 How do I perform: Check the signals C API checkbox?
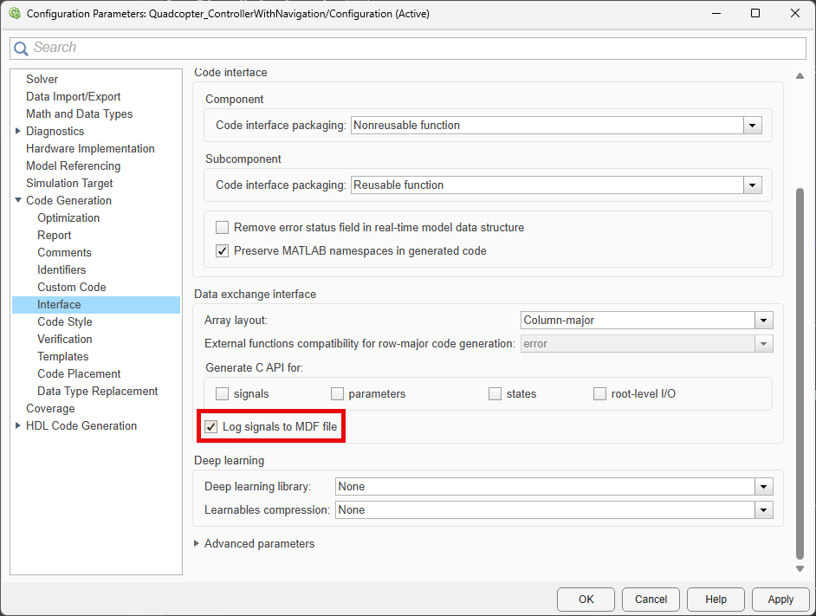point(223,393)
